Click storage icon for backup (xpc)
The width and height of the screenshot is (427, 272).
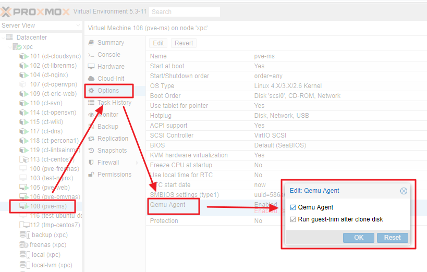tap(25, 234)
